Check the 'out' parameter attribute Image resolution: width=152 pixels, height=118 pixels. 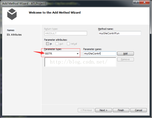(x=57, y=44)
